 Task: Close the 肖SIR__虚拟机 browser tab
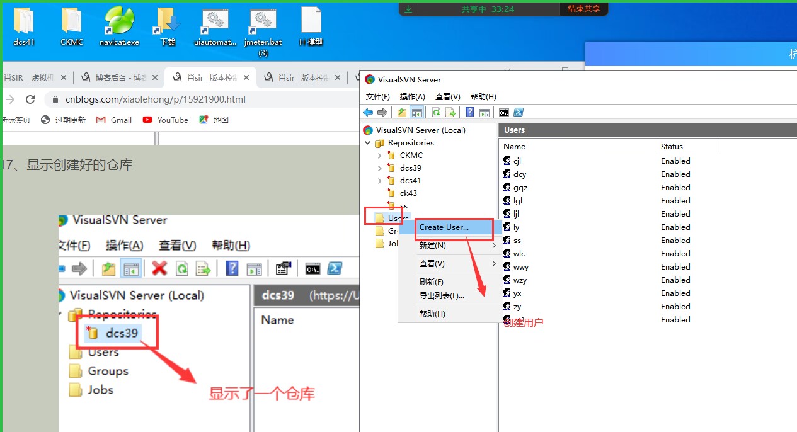point(64,78)
